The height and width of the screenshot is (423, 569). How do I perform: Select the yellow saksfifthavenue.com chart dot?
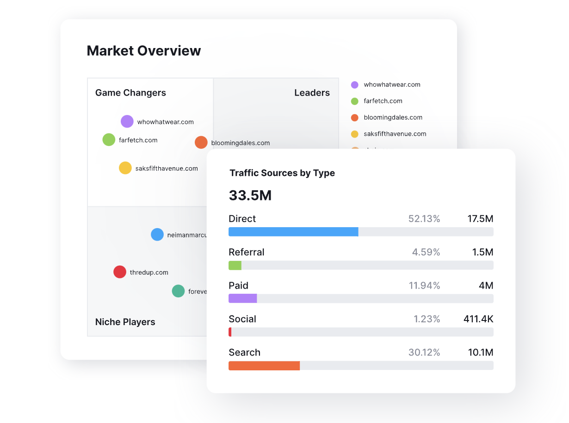125,168
